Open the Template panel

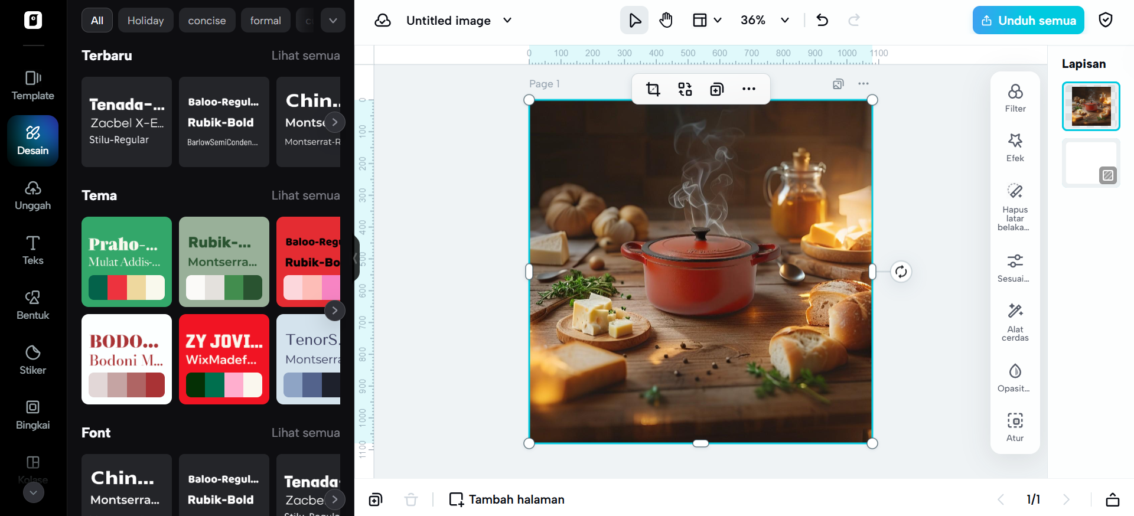coord(33,86)
